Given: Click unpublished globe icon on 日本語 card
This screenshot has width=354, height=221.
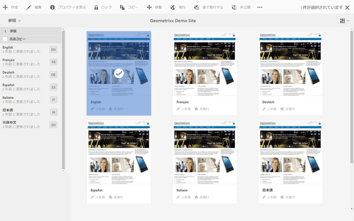Looking at the screenshot, I should point(282,197).
